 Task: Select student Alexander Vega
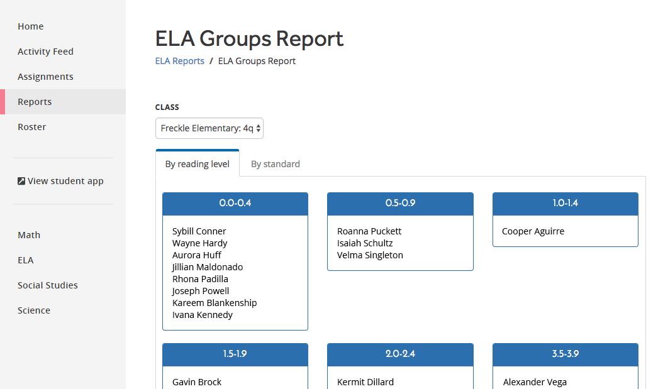tap(535, 382)
